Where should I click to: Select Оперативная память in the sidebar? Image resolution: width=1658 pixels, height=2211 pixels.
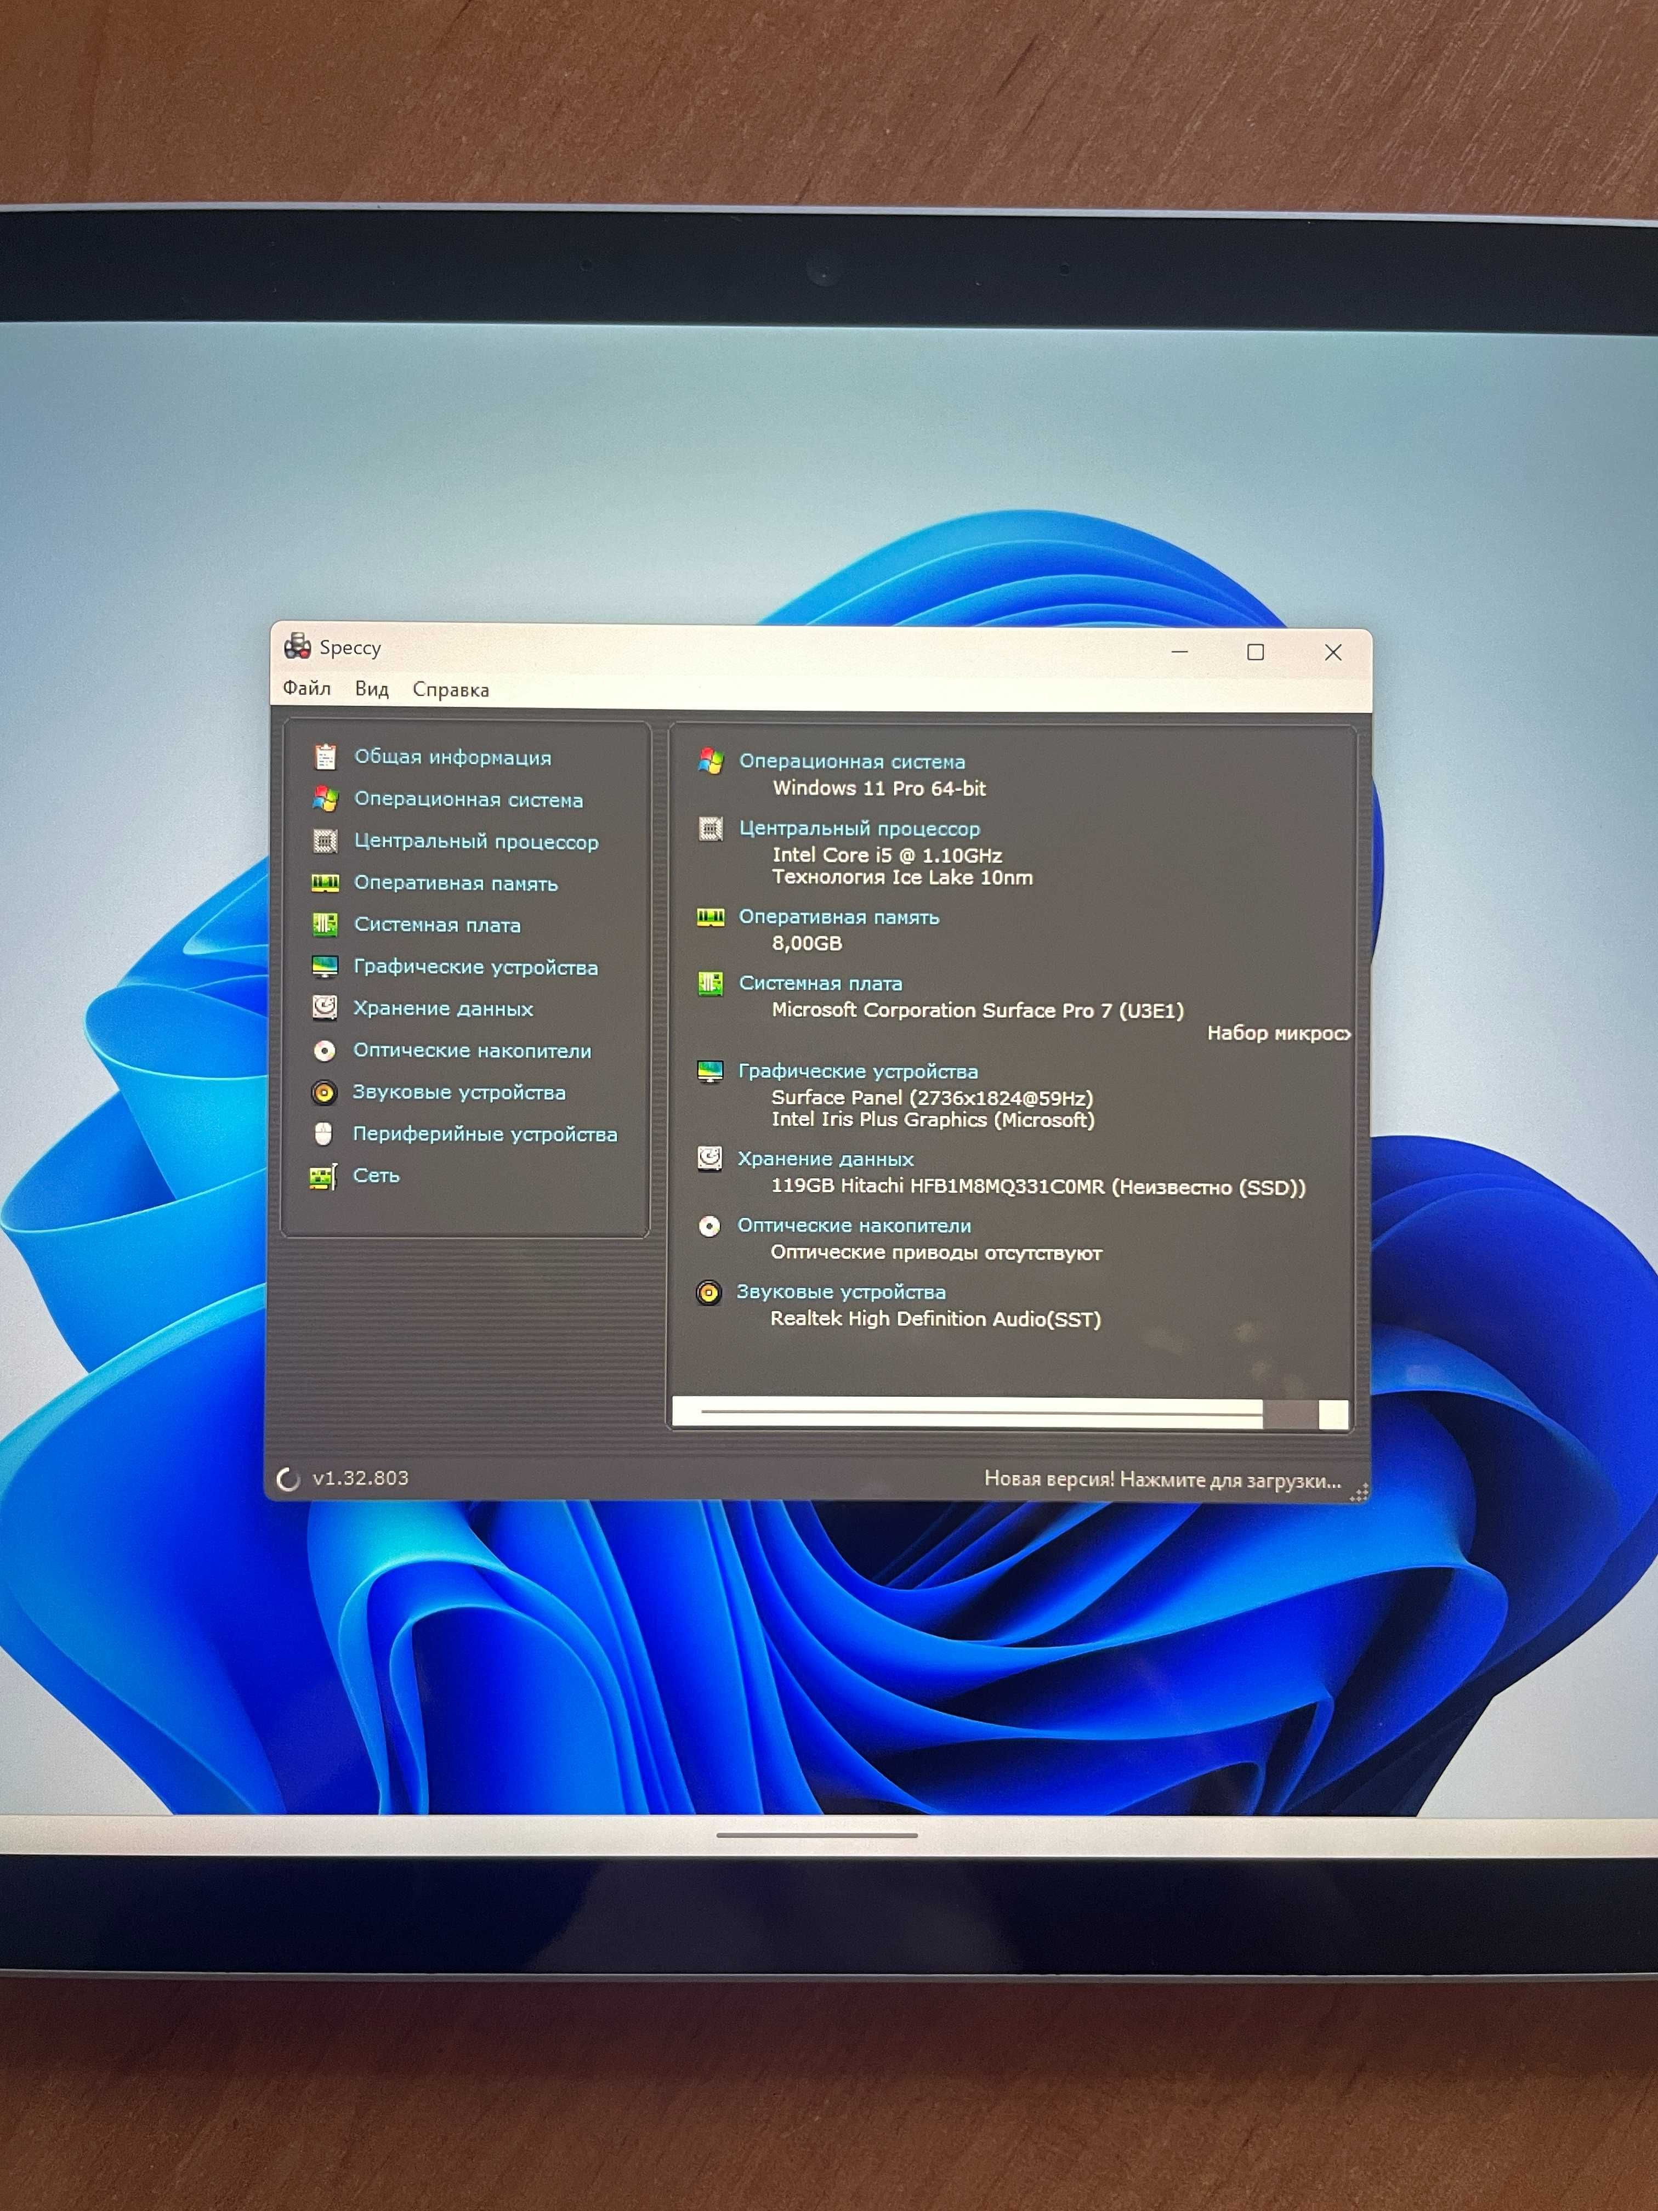point(456,883)
